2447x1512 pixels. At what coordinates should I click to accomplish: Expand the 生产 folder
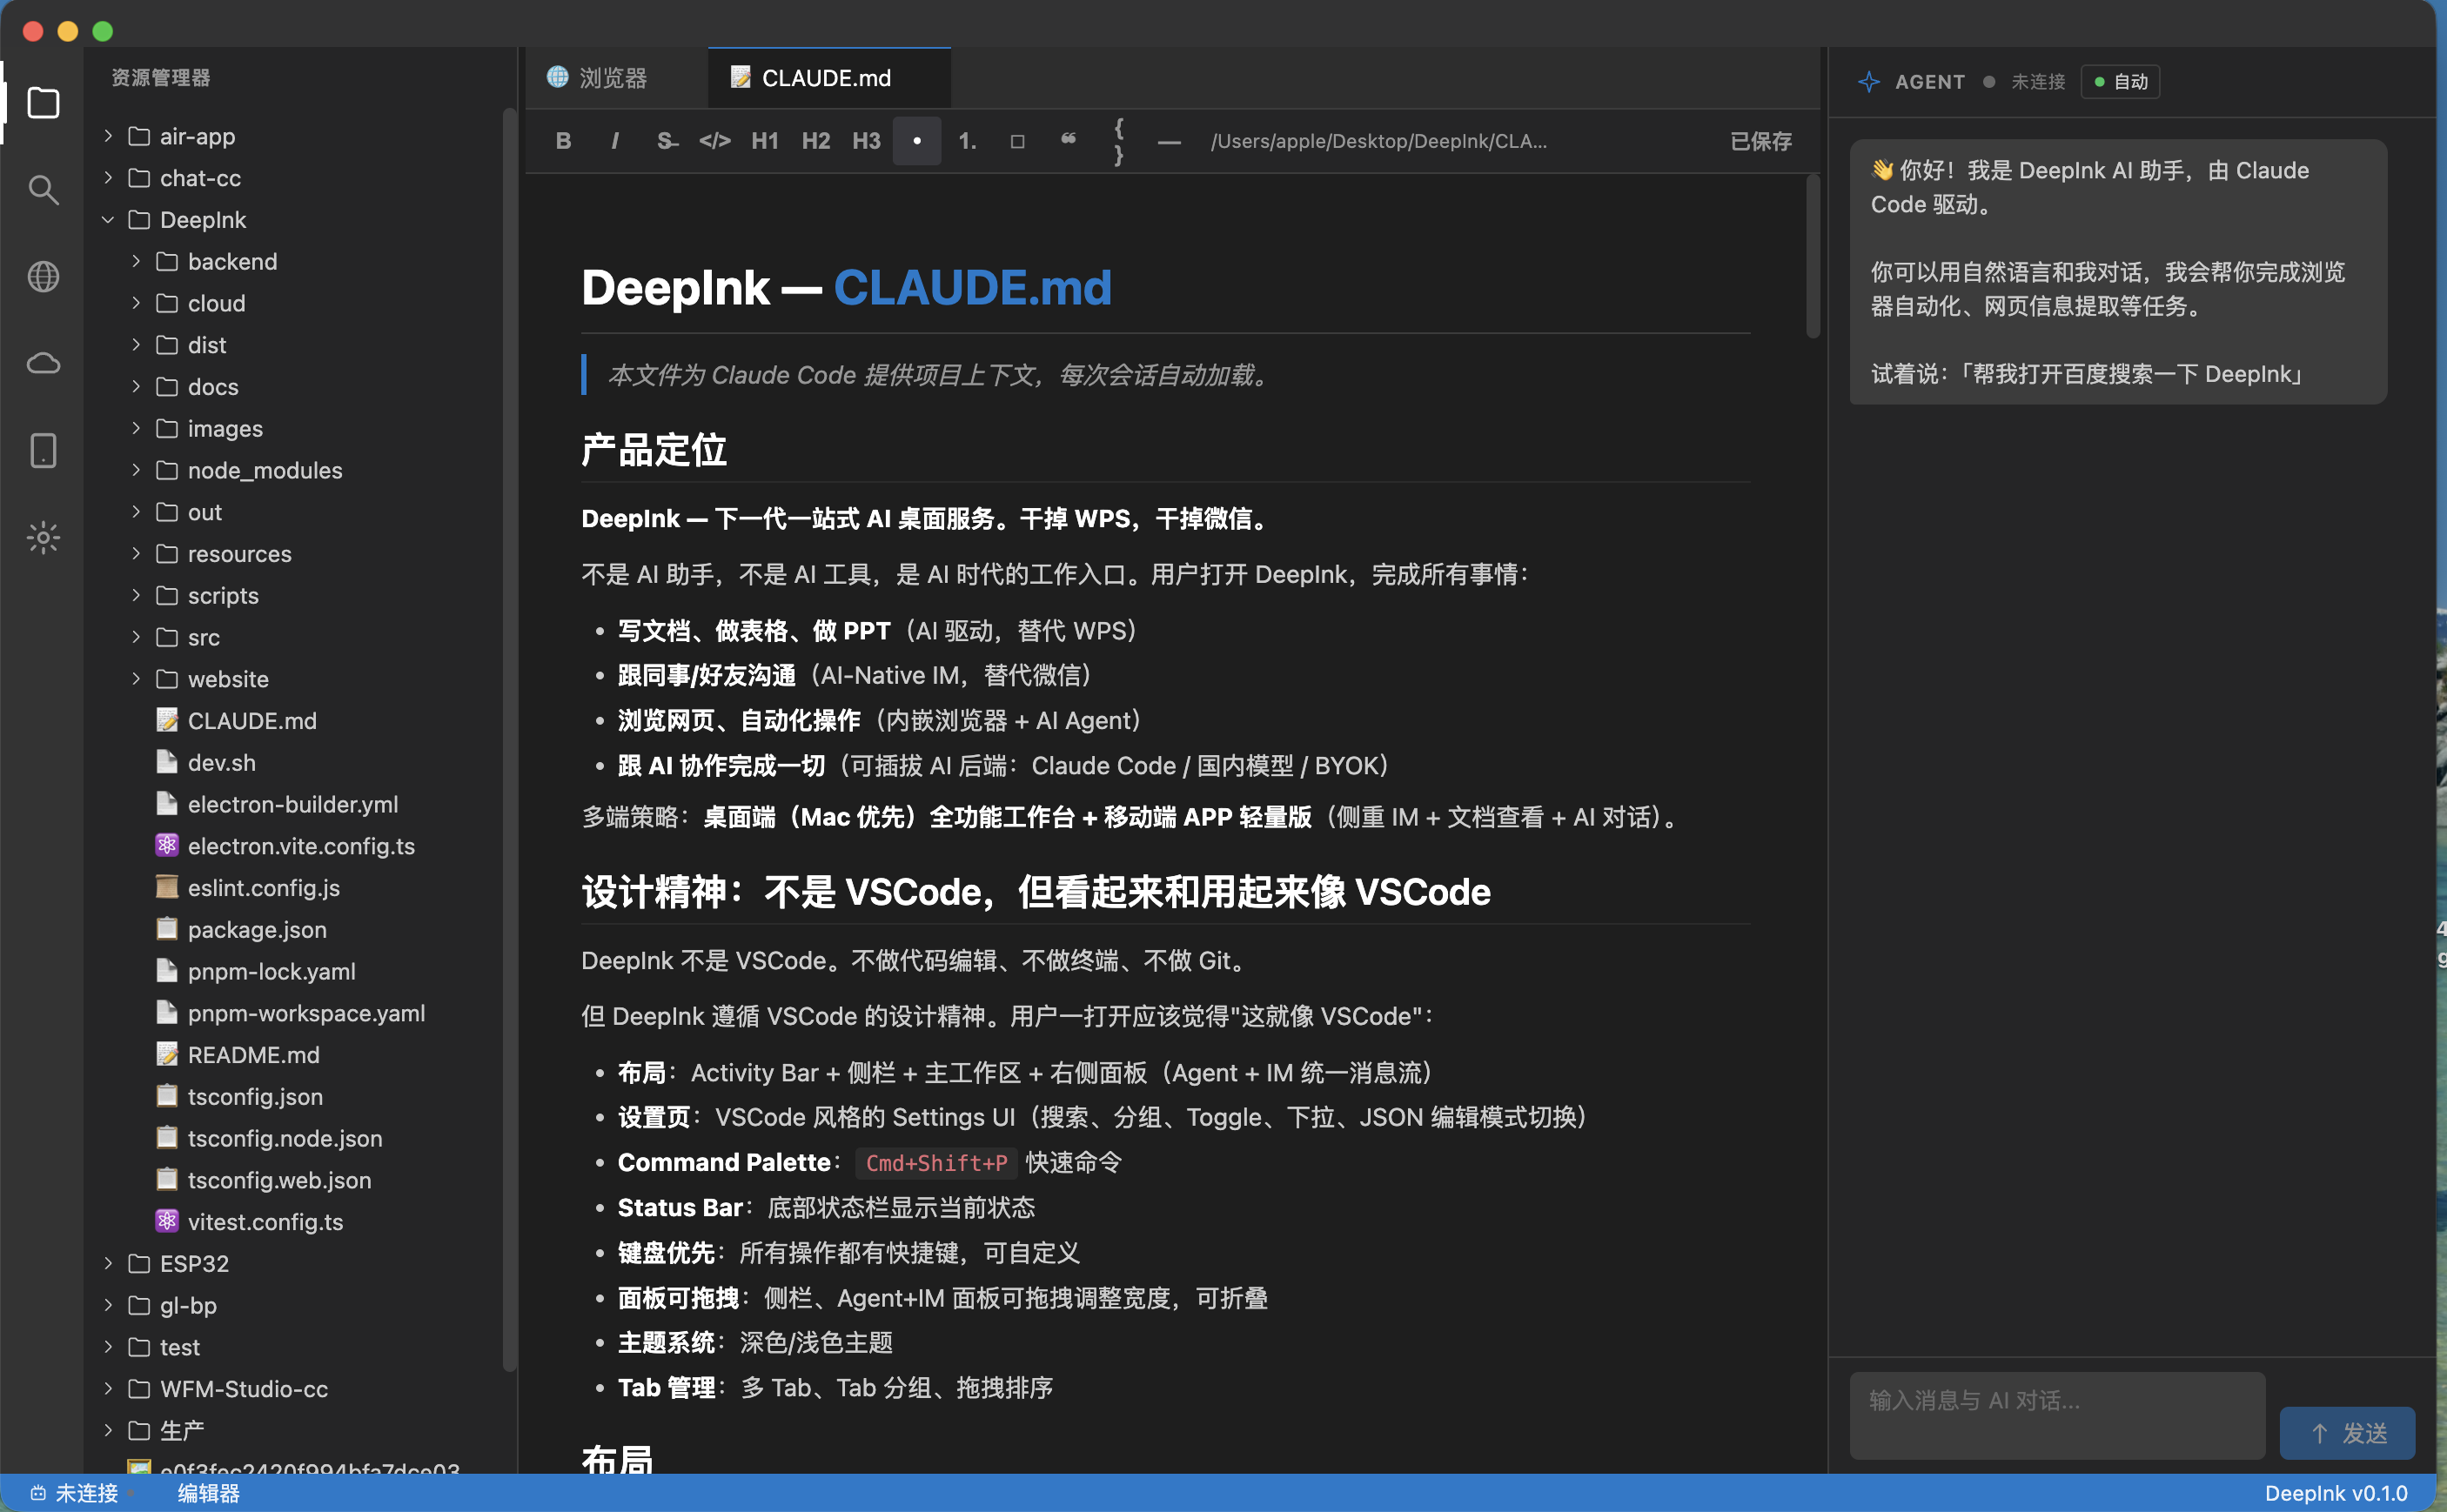coord(108,1430)
